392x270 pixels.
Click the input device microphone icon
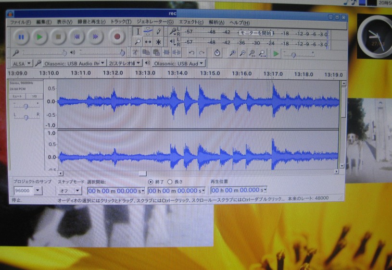point(38,63)
